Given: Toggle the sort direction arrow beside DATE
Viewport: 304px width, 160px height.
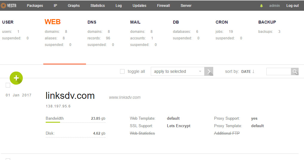Looking at the screenshot, I should [253, 71].
